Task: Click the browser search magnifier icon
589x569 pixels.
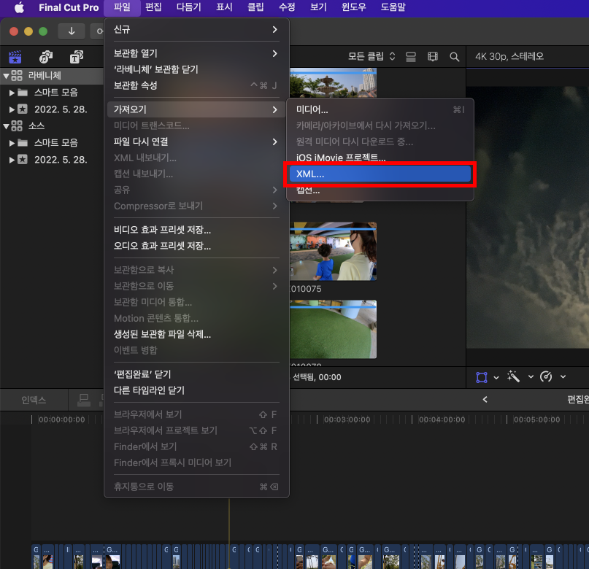Action: point(455,57)
